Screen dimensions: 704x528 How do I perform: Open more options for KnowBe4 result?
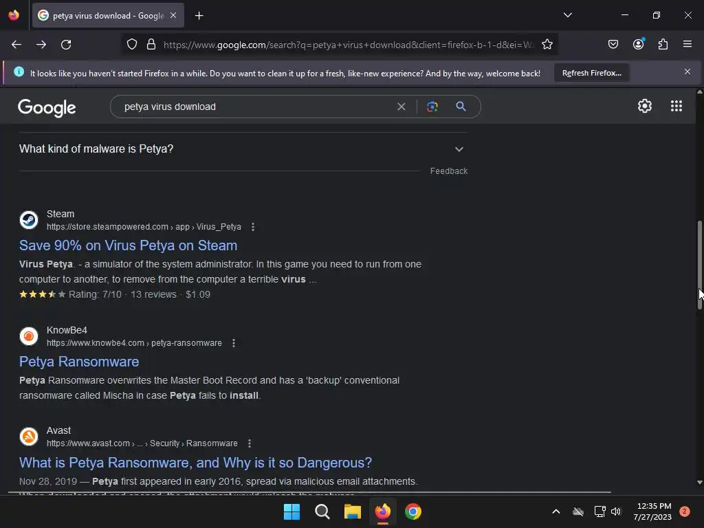point(234,344)
